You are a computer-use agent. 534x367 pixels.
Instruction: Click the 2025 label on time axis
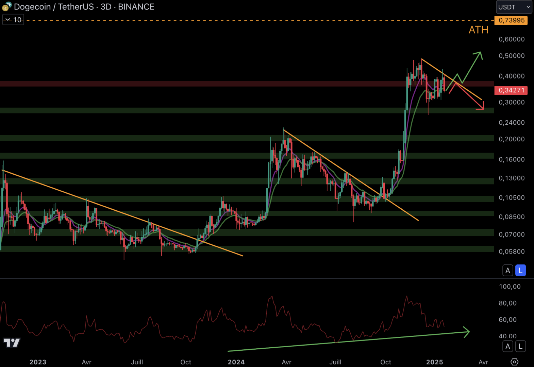click(434, 362)
